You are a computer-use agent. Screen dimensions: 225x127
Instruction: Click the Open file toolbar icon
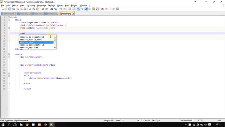coord(6,9)
